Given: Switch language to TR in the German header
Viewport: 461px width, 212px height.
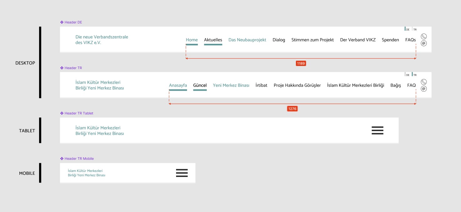Looking at the screenshot, I should pos(414,29).
